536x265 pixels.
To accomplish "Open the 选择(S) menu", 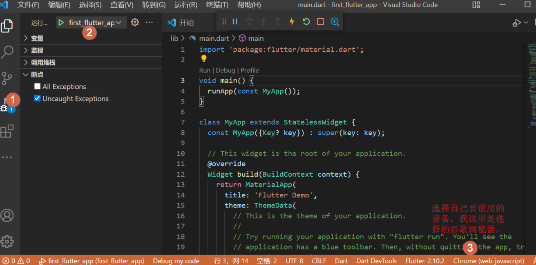I will pos(90,5).
